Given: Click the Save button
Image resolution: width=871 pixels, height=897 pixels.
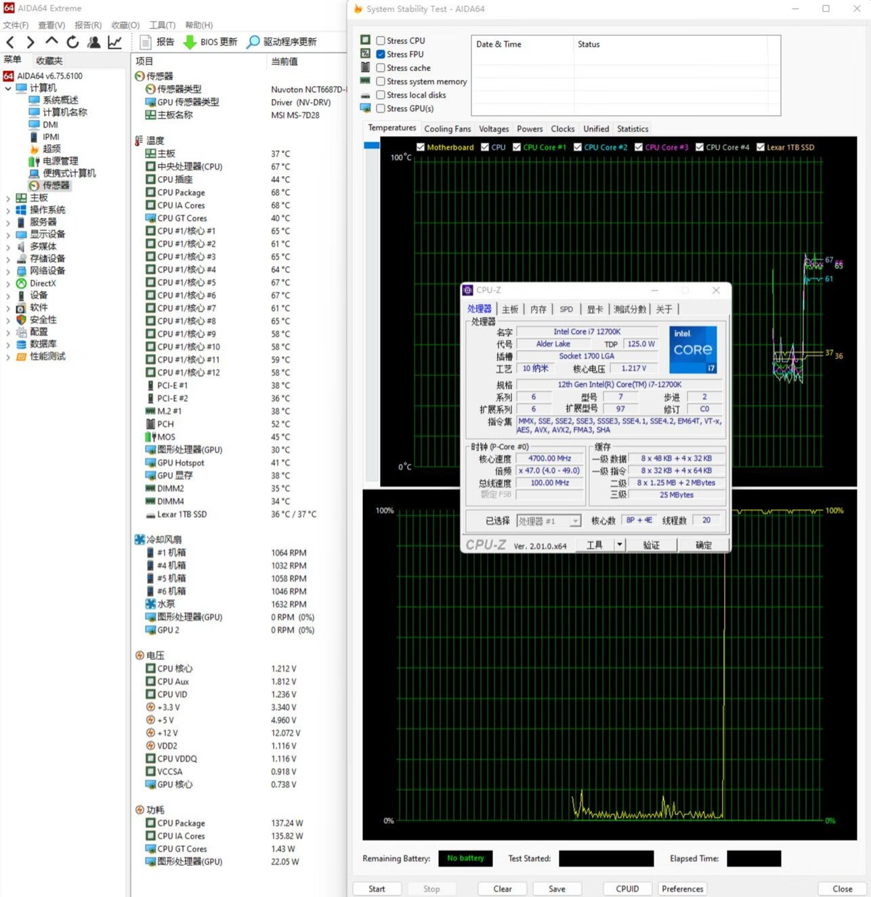Looking at the screenshot, I should click(x=557, y=889).
